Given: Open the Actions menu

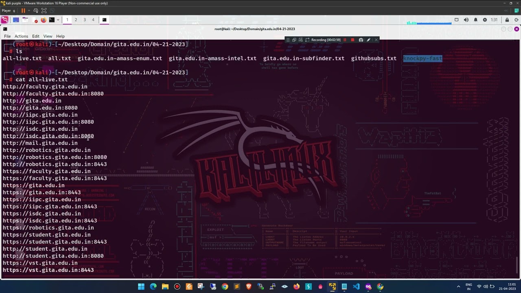Looking at the screenshot, I should click(21, 36).
